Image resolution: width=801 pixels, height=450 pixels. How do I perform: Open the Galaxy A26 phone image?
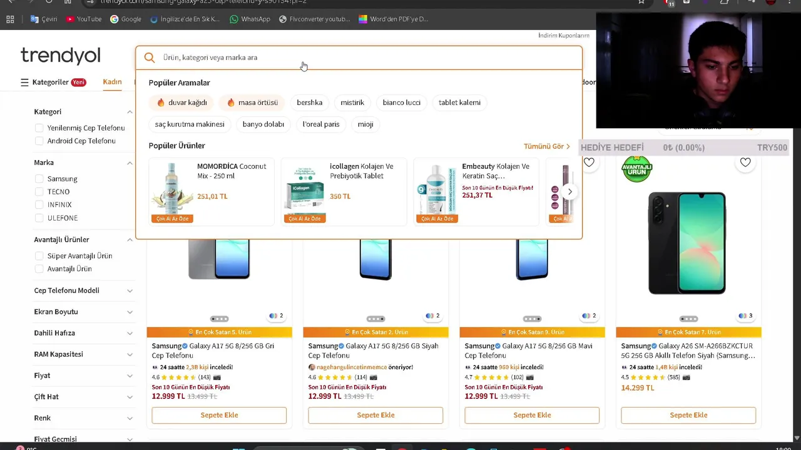(687, 242)
